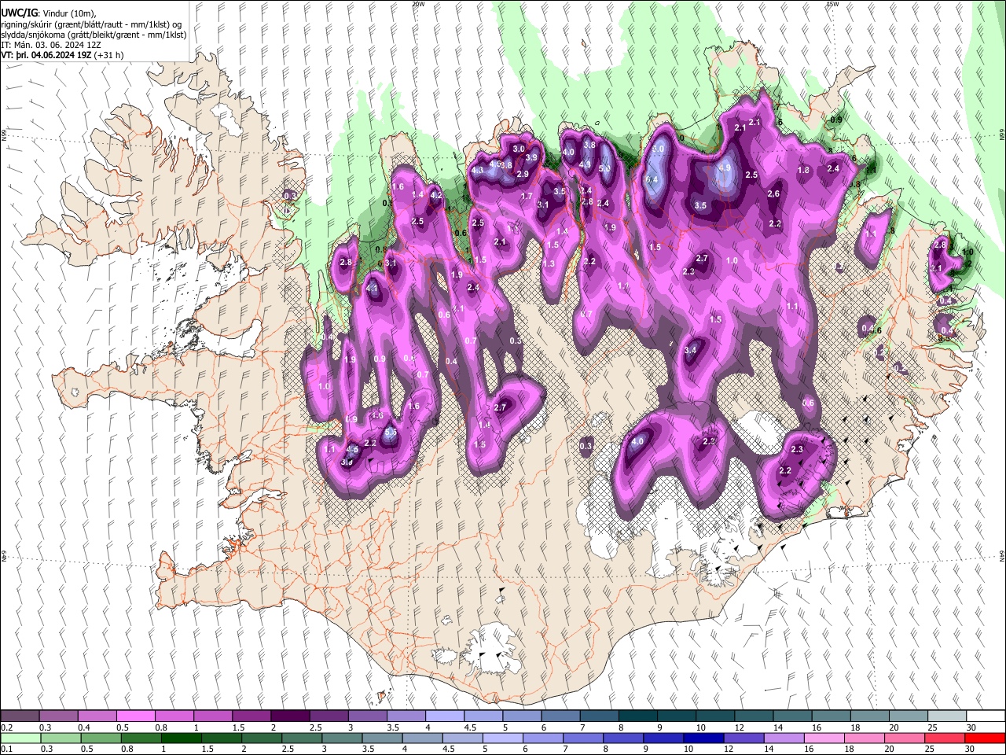This screenshot has height=755, width=1006.
Task: Click the 'rigning/skúrir' rain description line
Action: click(91, 24)
